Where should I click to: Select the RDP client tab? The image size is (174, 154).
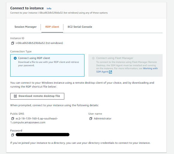52,27
